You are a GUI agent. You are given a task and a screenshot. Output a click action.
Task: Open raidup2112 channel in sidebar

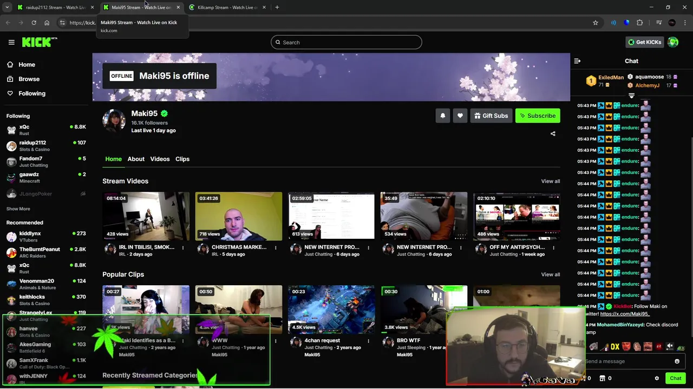[46, 146]
